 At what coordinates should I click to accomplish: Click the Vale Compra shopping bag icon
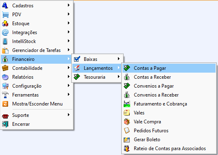click(127, 122)
